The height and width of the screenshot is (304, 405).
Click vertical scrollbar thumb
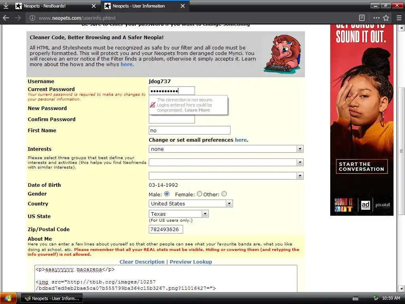(402, 151)
